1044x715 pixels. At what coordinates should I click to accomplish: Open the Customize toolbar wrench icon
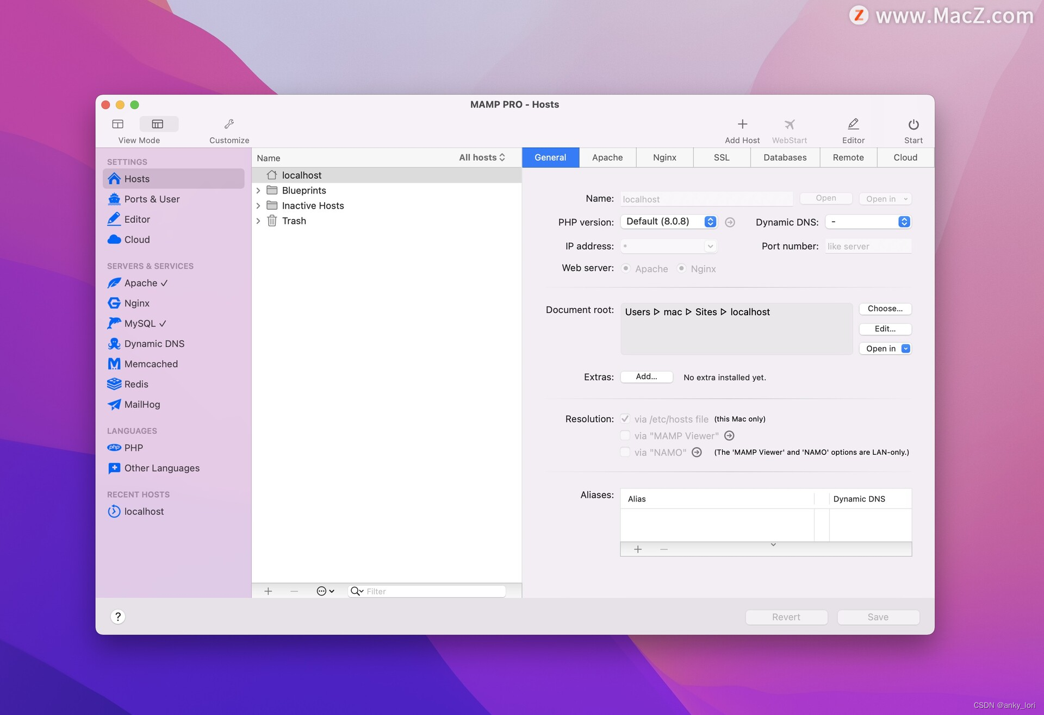[228, 124]
